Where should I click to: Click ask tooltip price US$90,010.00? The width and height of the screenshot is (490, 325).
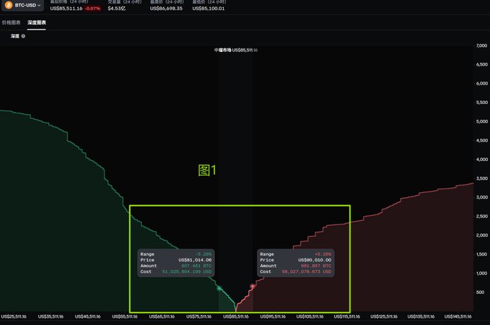tap(315, 260)
